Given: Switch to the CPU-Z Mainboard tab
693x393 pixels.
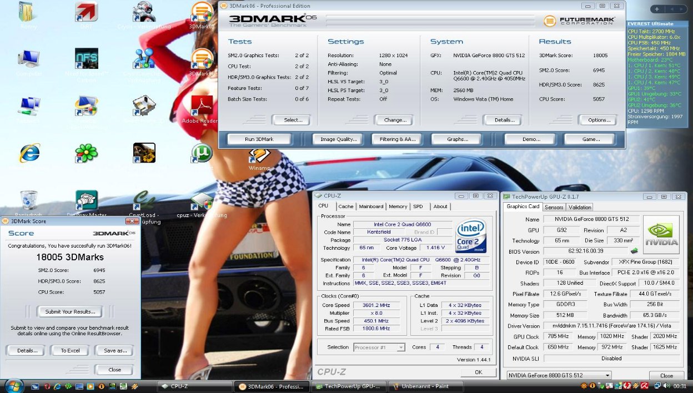Looking at the screenshot, I should 371,206.
